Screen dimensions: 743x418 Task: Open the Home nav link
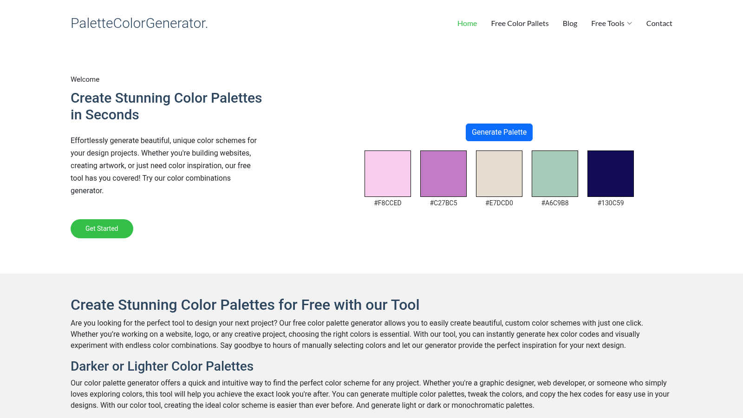pos(467,23)
